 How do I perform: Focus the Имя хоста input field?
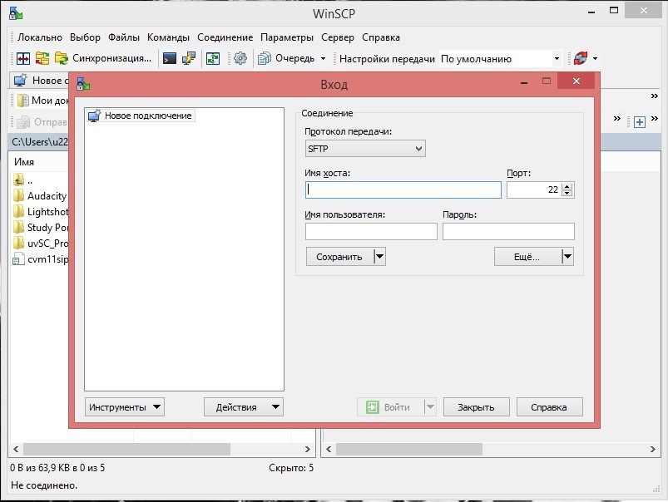[403, 189]
